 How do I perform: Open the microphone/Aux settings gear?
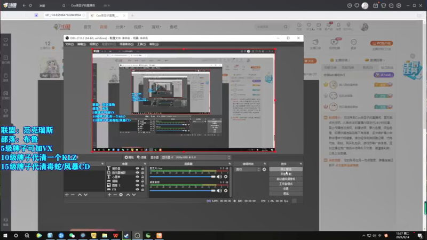click(226, 177)
